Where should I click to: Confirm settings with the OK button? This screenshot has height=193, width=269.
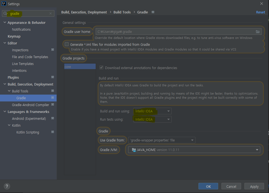pos(208,186)
